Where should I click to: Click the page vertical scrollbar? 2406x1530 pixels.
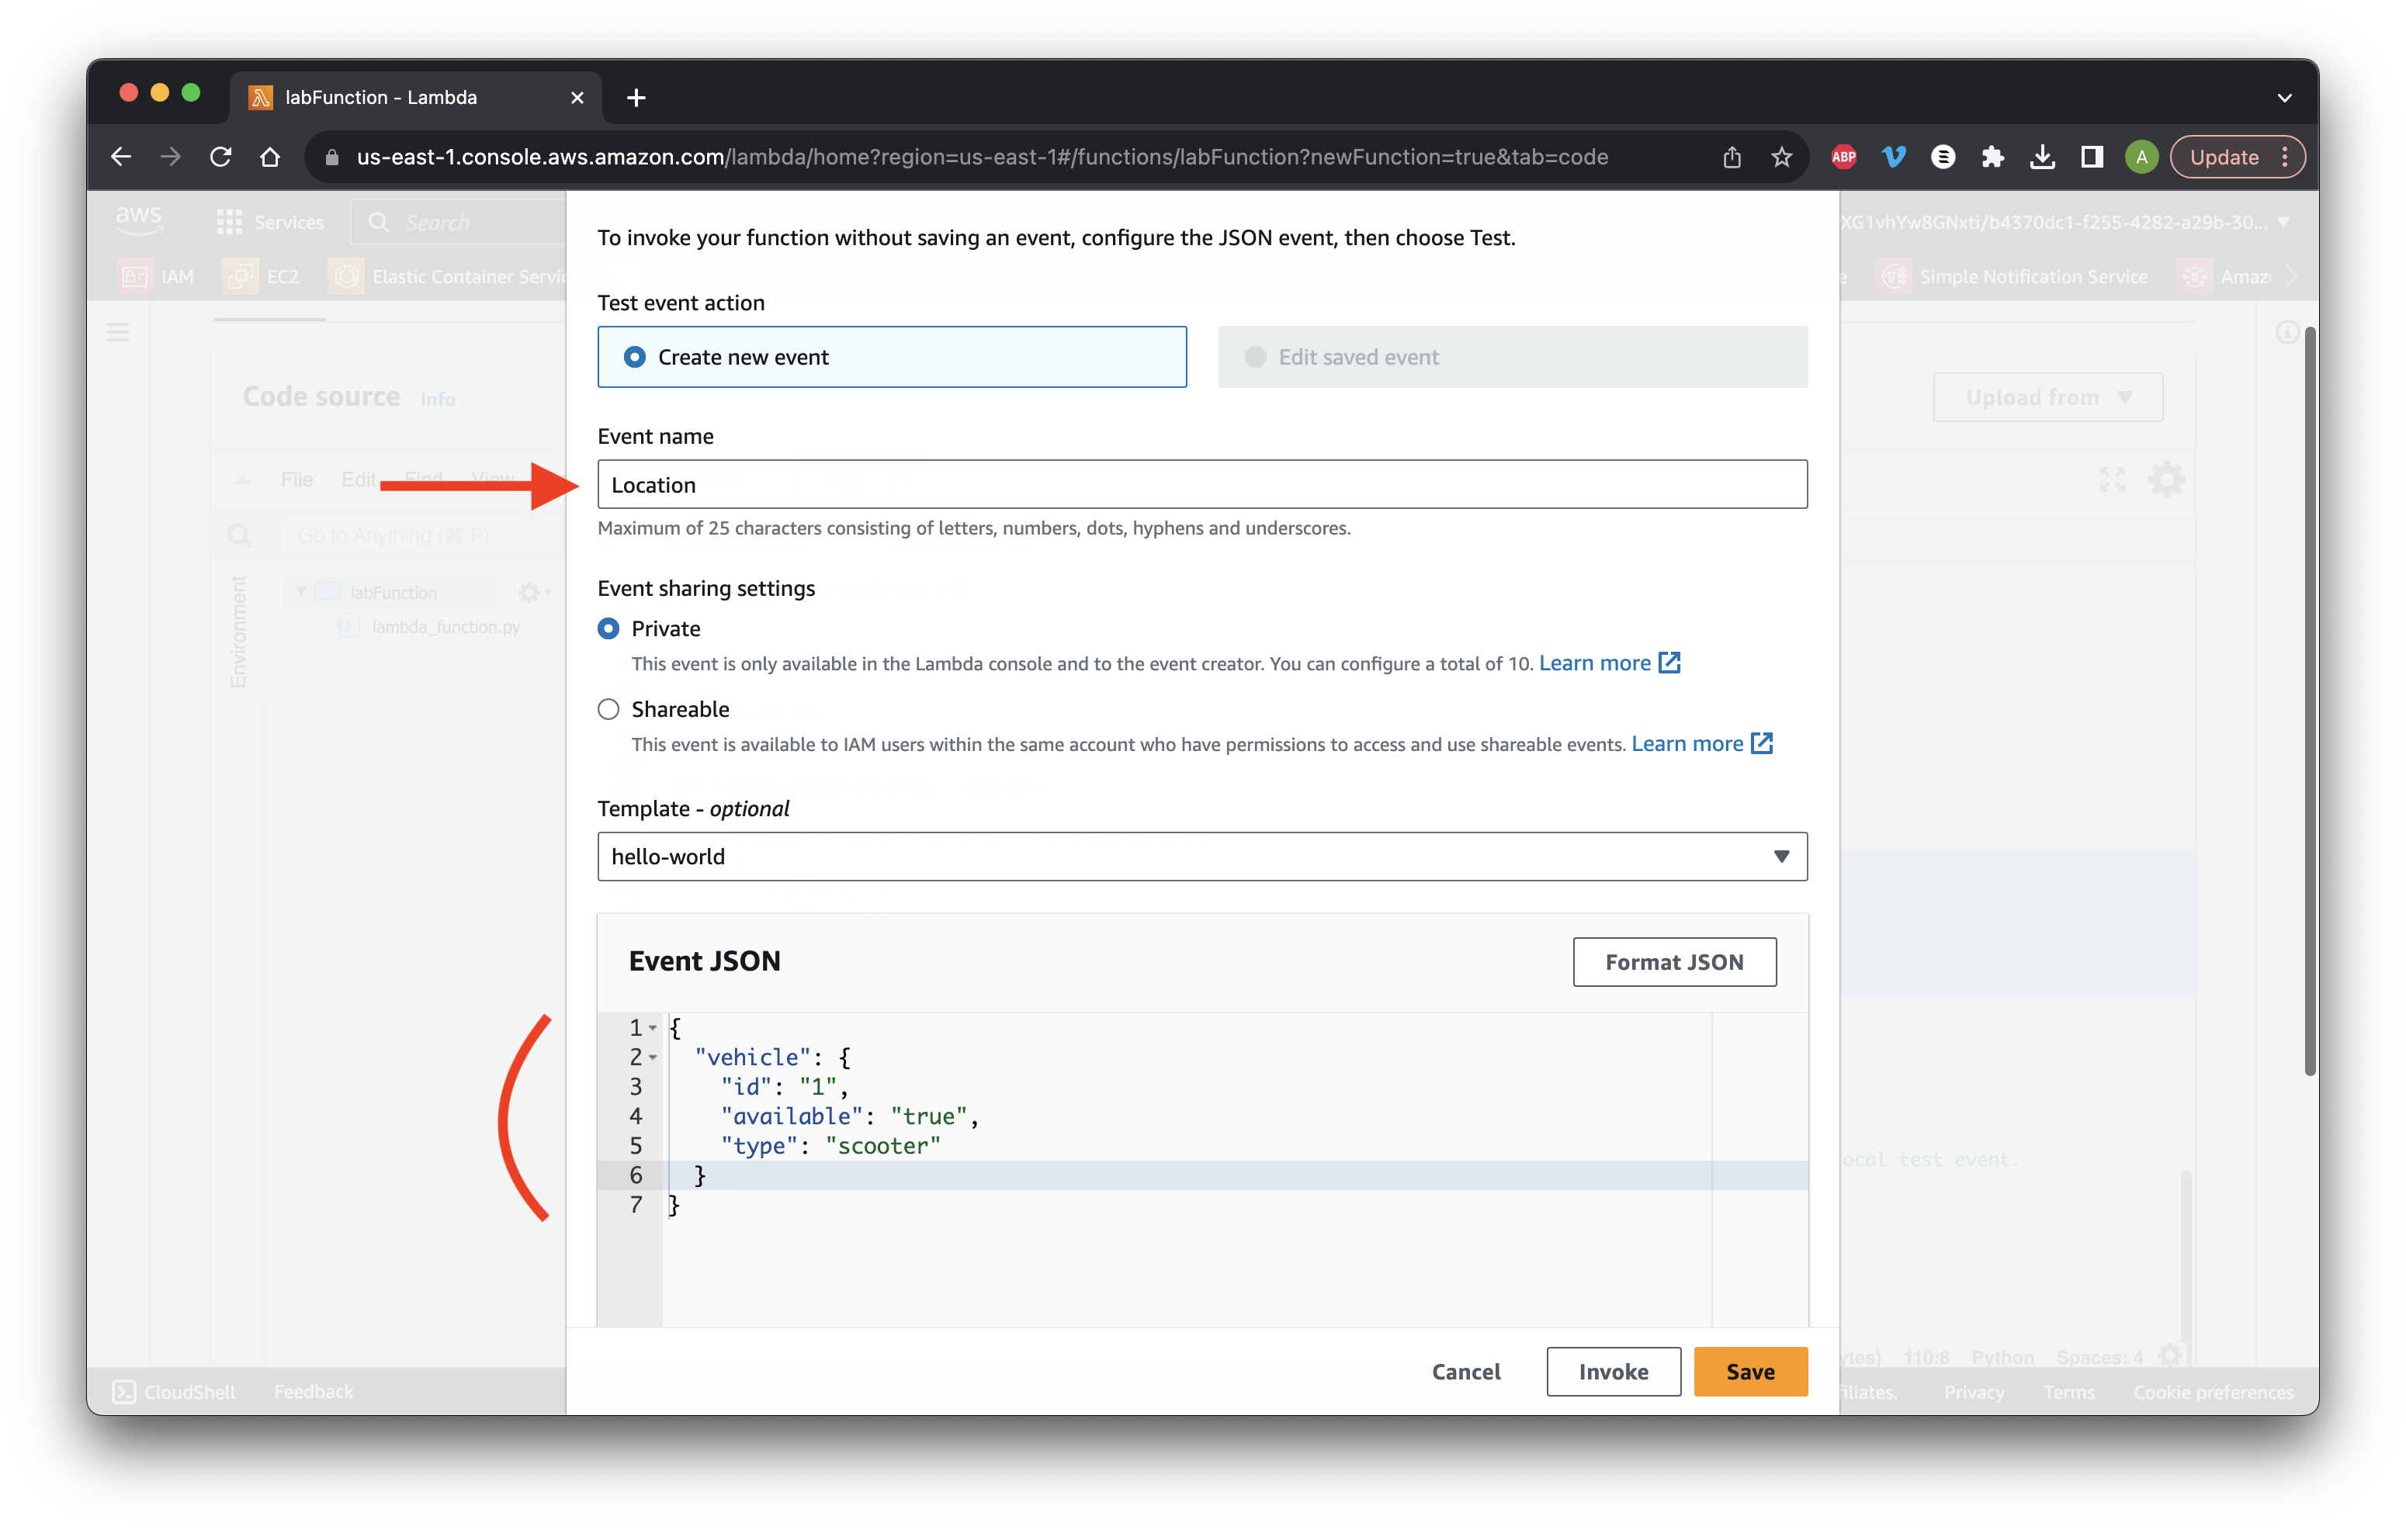[x=2310, y=702]
